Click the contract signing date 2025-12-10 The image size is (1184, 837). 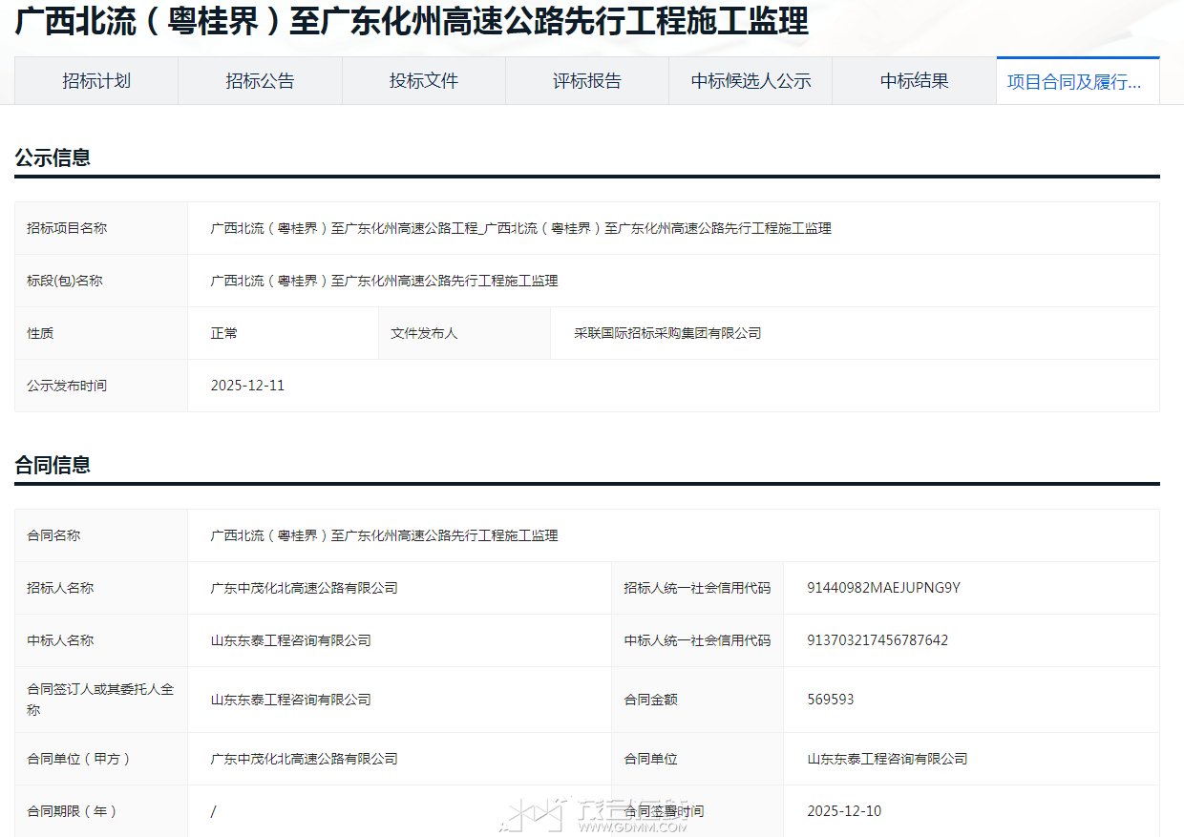[x=844, y=811]
